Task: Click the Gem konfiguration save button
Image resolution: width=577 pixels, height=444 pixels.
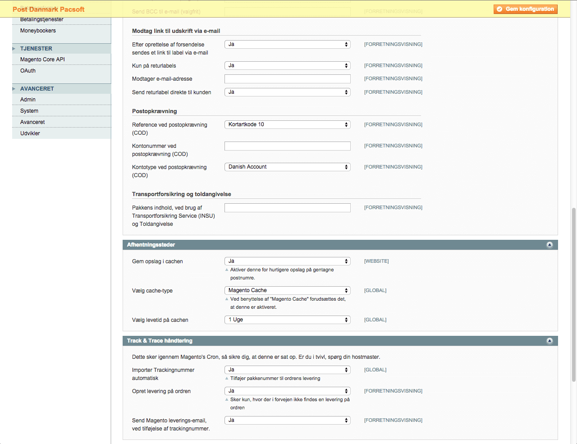Action: 525,9
